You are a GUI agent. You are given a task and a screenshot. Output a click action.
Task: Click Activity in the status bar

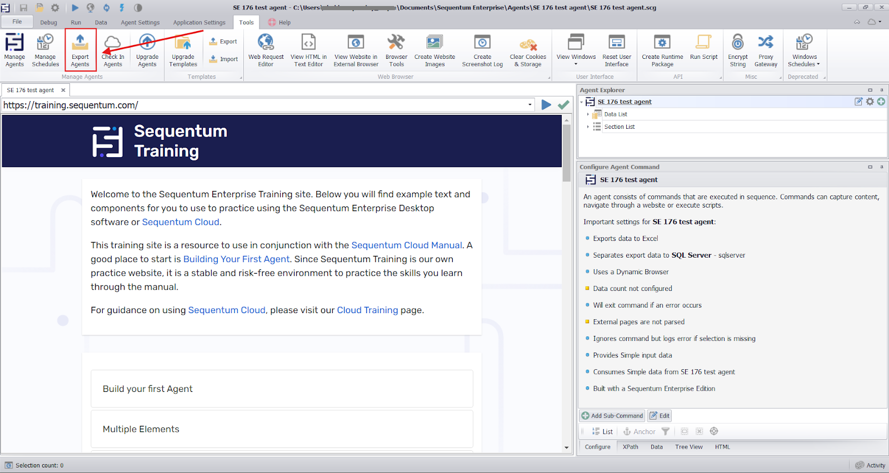(871, 465)
